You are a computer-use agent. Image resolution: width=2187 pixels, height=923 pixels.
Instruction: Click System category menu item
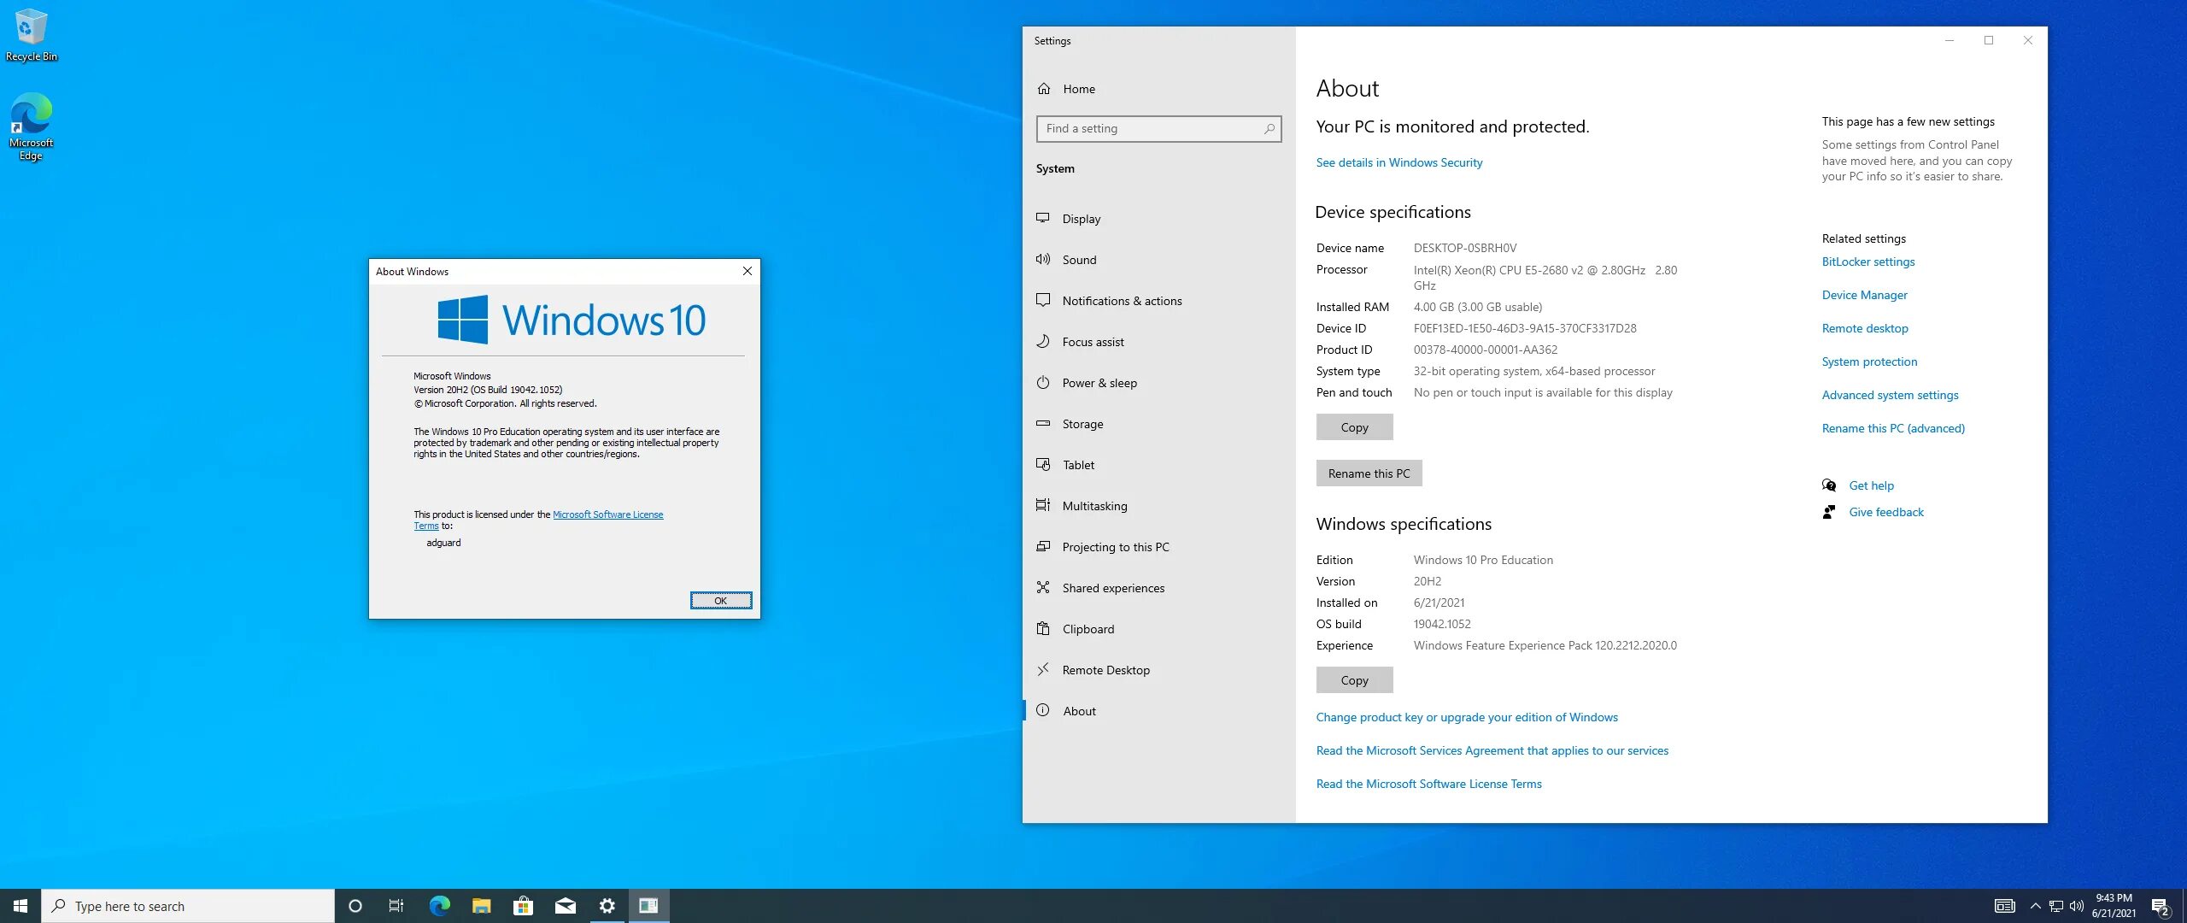tap(1054, 168)
